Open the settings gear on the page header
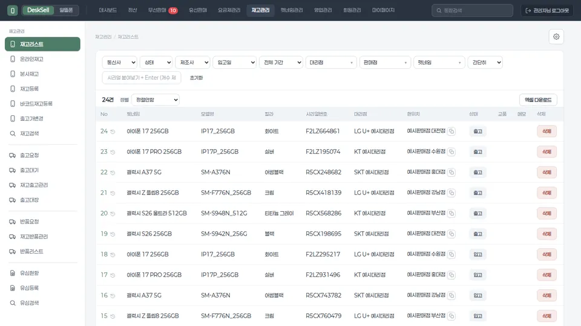The image size is (581, 326). click(x=556, y=37)
